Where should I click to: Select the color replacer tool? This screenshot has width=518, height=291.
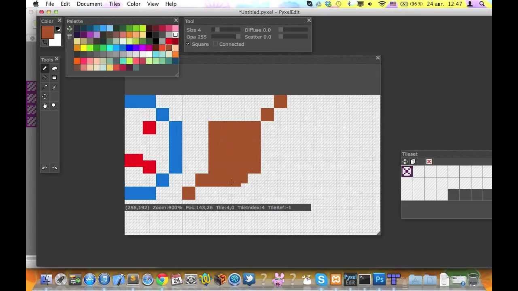click(54, 87)
